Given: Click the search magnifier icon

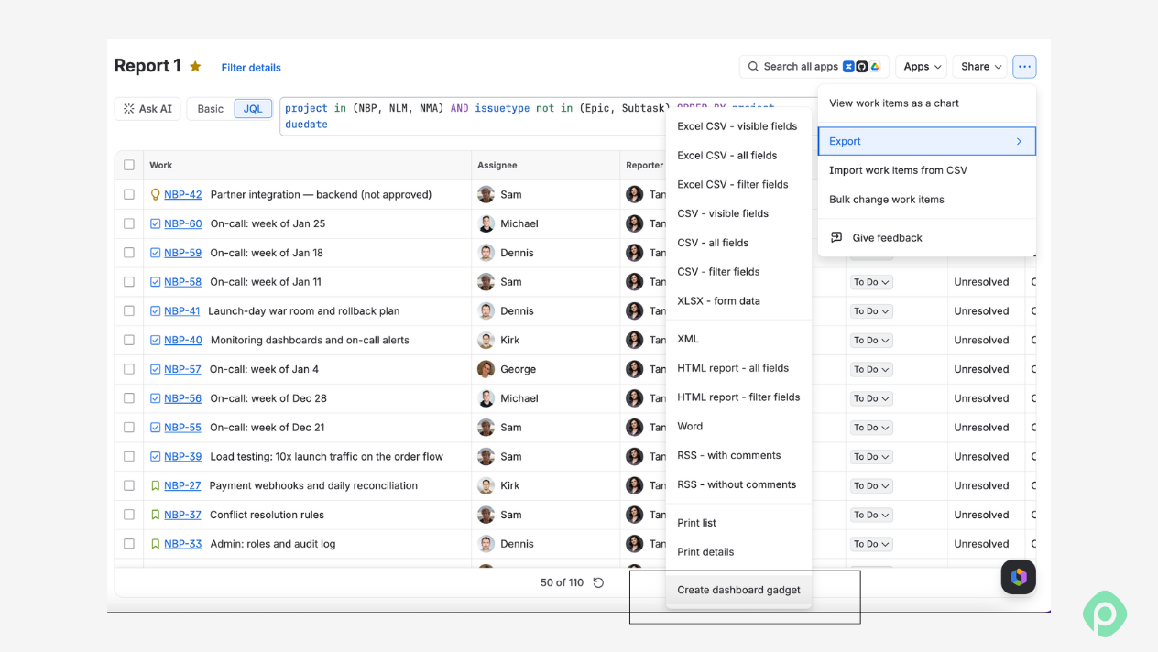Looking at the screenshot, I should pyautogui.click(x=753, y=67).
